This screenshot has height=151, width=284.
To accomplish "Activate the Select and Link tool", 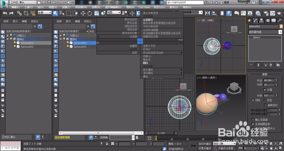I will tap(20, 13).
